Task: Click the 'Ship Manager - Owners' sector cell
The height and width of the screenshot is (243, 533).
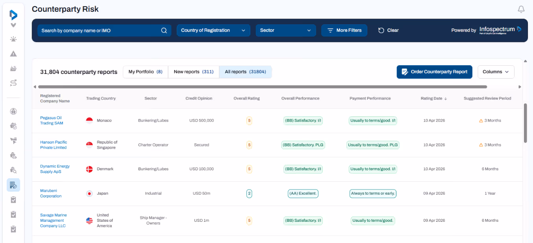Action: (153, 221)
